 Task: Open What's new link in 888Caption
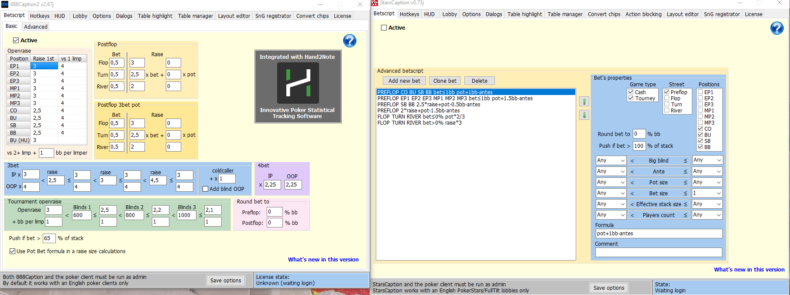coord(323,259)
